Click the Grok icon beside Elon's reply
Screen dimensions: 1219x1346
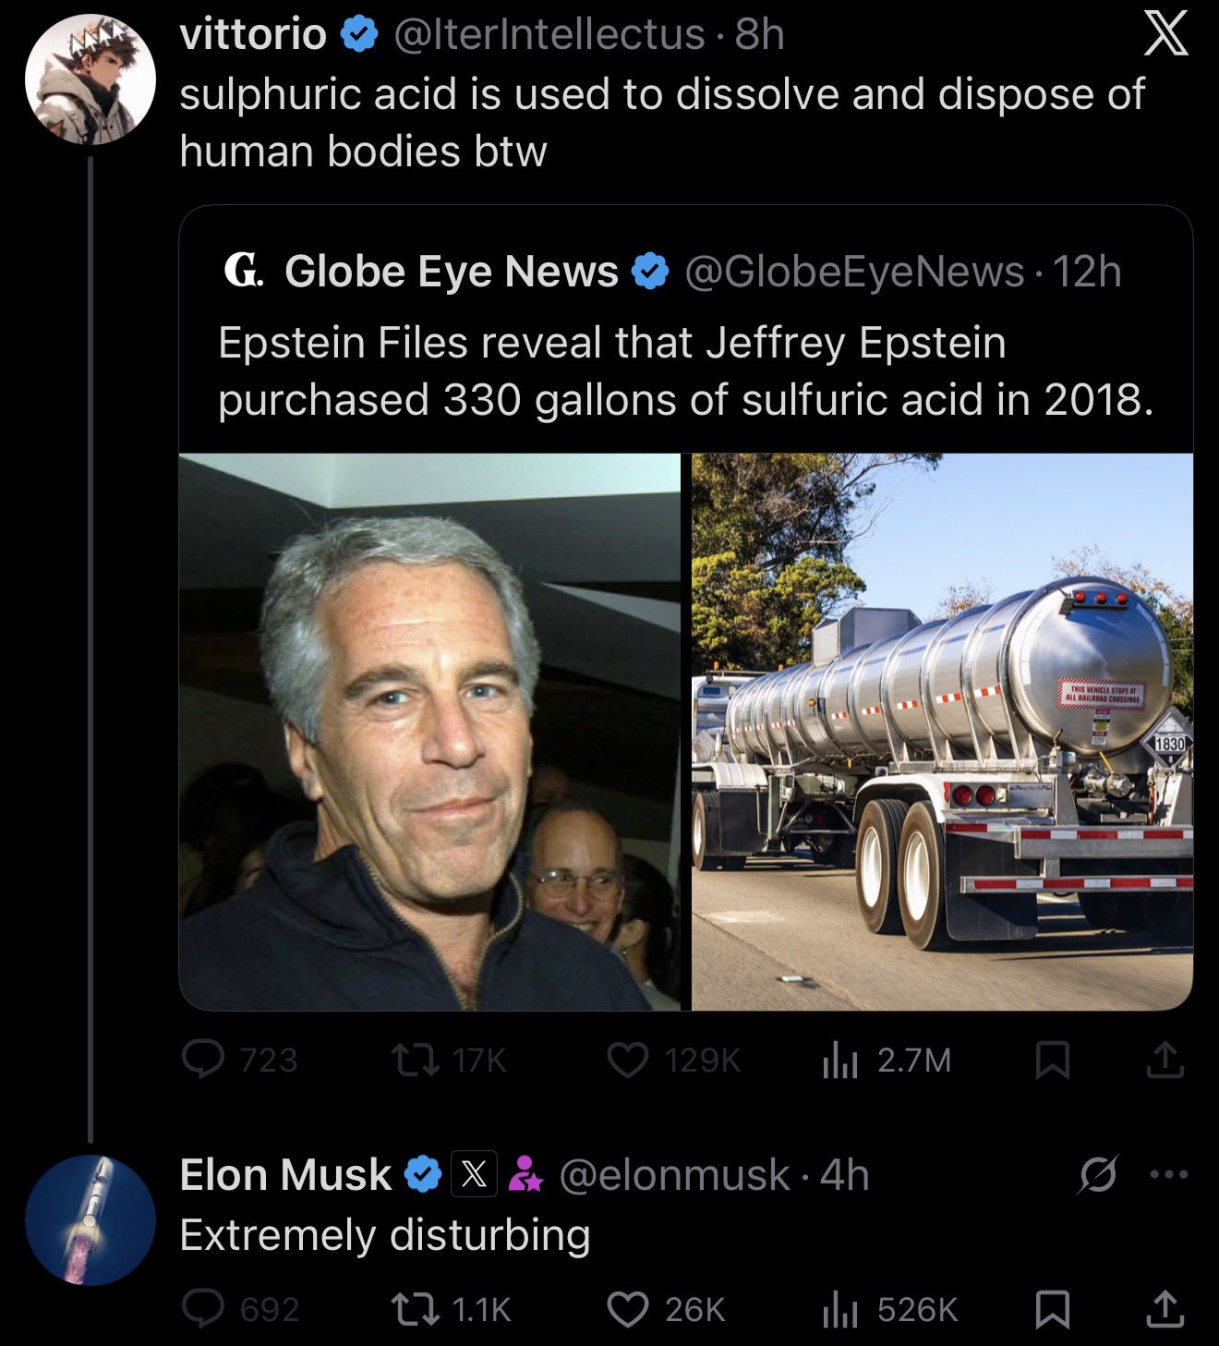tap(1098, 1175)
